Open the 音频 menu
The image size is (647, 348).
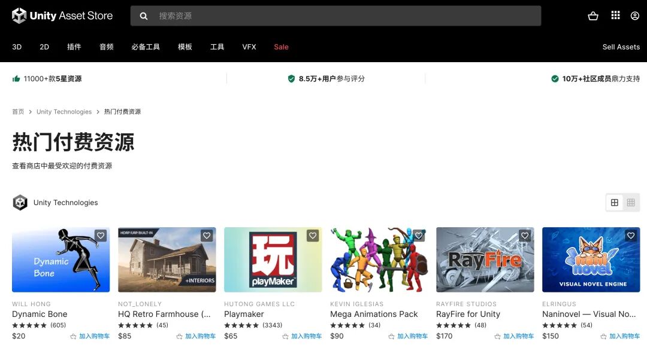coord(107,47)
